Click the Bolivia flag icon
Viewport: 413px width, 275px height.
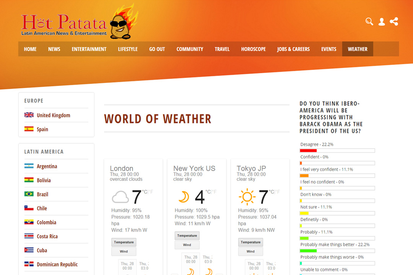[29, 180]
